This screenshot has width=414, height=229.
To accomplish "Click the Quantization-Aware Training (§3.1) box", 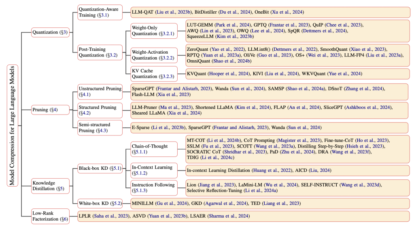I will 100,12.
